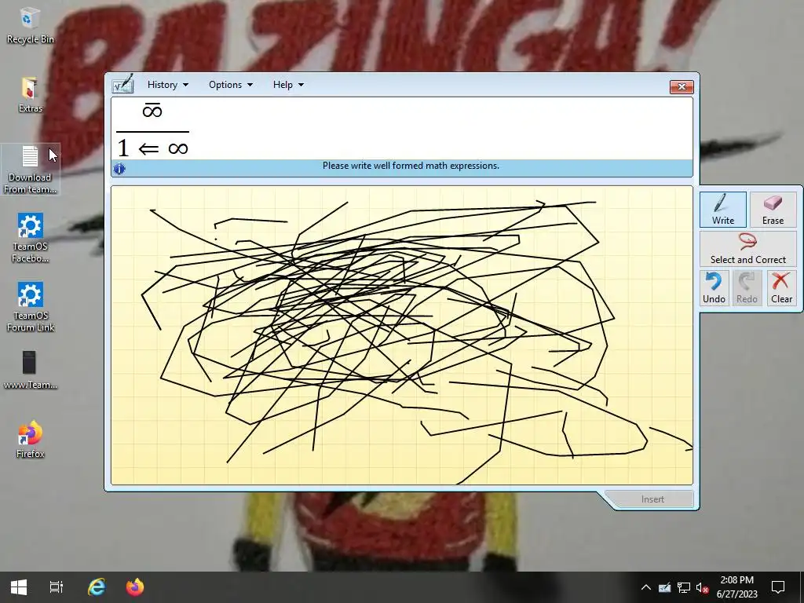Select the Download From team text file icon

coord(30,170)
